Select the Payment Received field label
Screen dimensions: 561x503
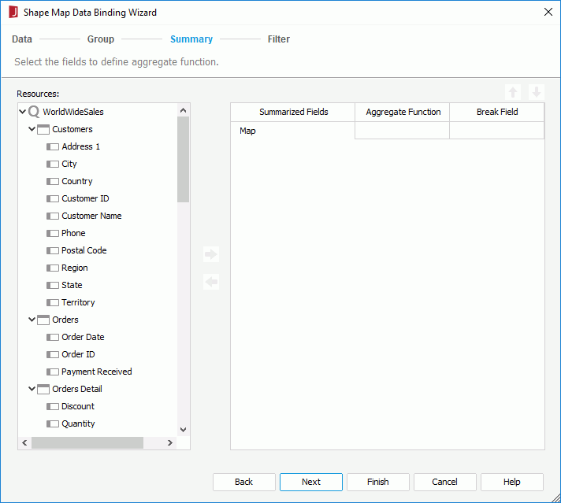(x=97, y=372)
